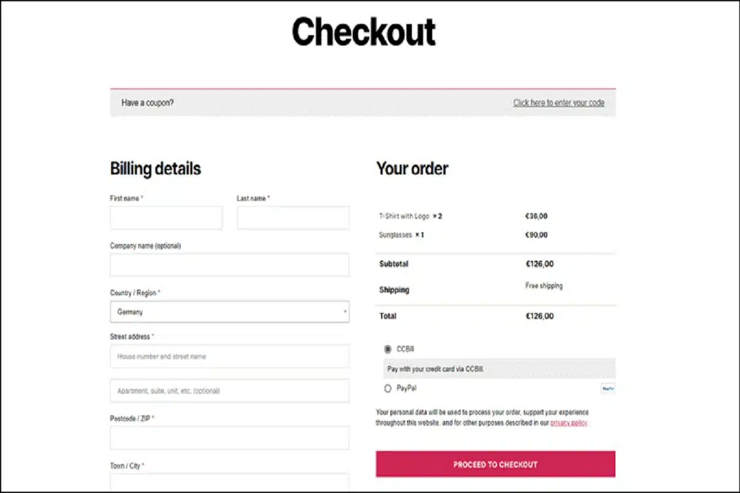The image size is (740, 493).
Task: Focus the Last name field
Action: [293, 218]
